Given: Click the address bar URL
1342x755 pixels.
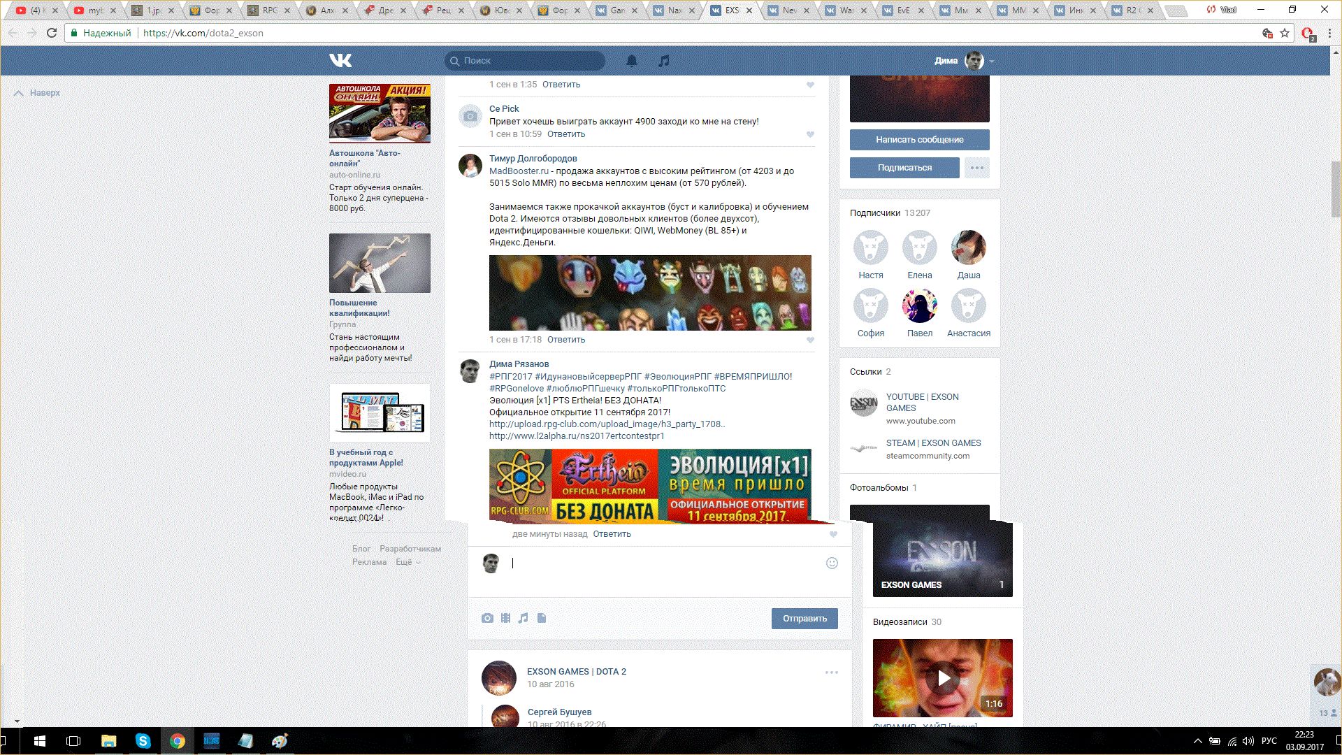Looking at the screenshot, I should click(x=203, y=33).
